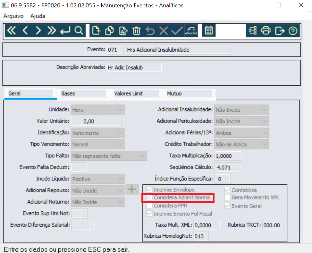Cancel editing with the X toolbar icon
Screen dimensions: 312x253
[x=164, y=31]
